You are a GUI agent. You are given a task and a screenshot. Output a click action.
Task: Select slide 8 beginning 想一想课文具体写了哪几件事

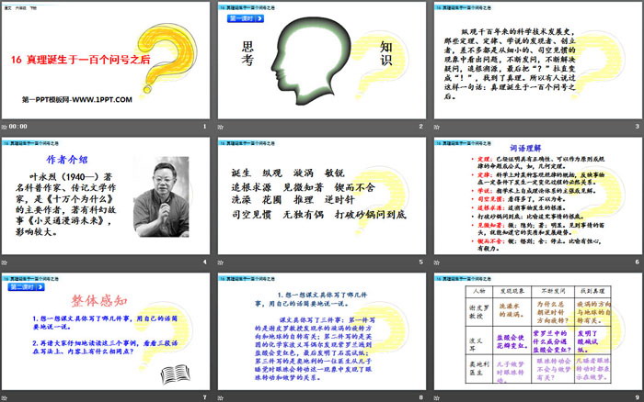pos(322,331)
